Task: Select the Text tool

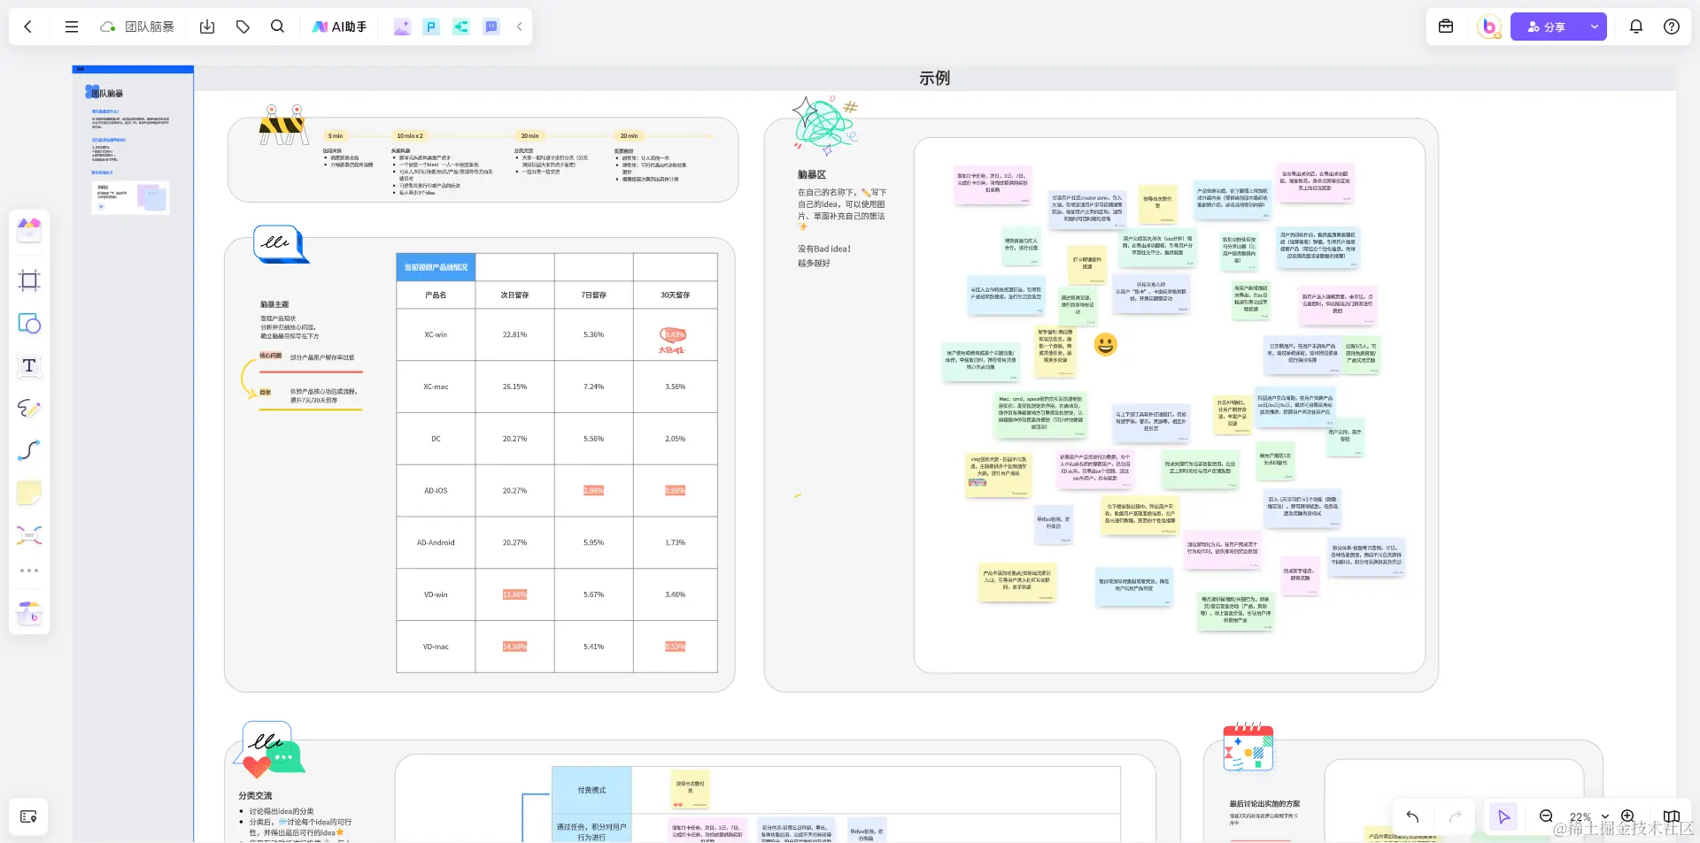Action: tap(29, 365)
